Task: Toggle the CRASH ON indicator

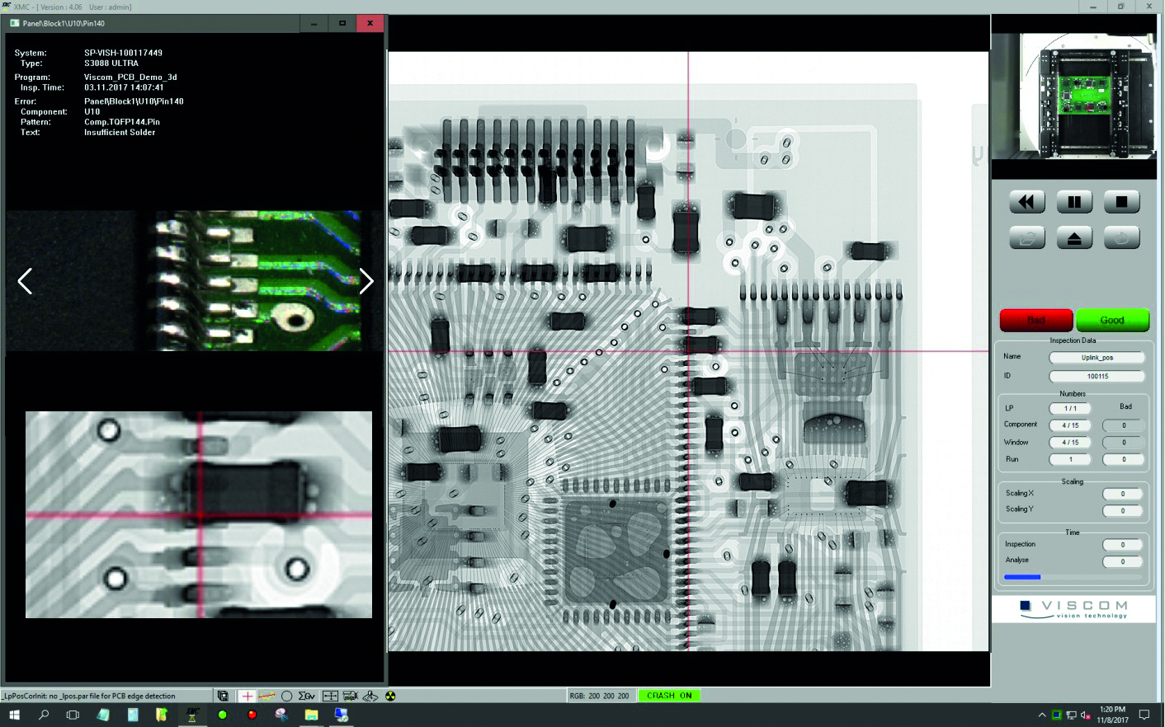Action: click(x=669, y=696)
